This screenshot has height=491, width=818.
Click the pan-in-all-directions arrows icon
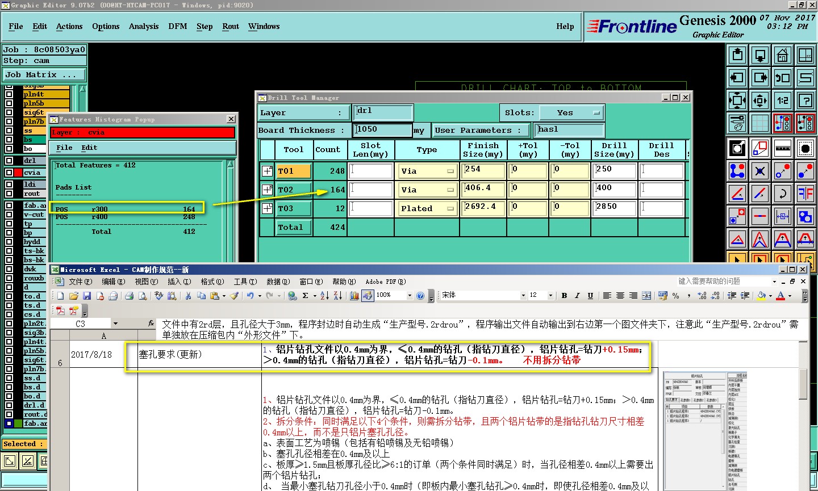[760, 100]
